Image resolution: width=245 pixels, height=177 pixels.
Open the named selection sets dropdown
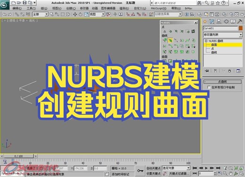(x=168, y=14)
